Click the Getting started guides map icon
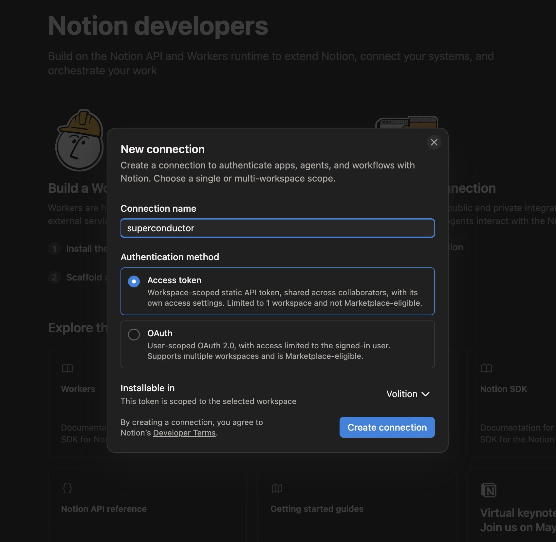The image size is (556, 542). [277, 488]
